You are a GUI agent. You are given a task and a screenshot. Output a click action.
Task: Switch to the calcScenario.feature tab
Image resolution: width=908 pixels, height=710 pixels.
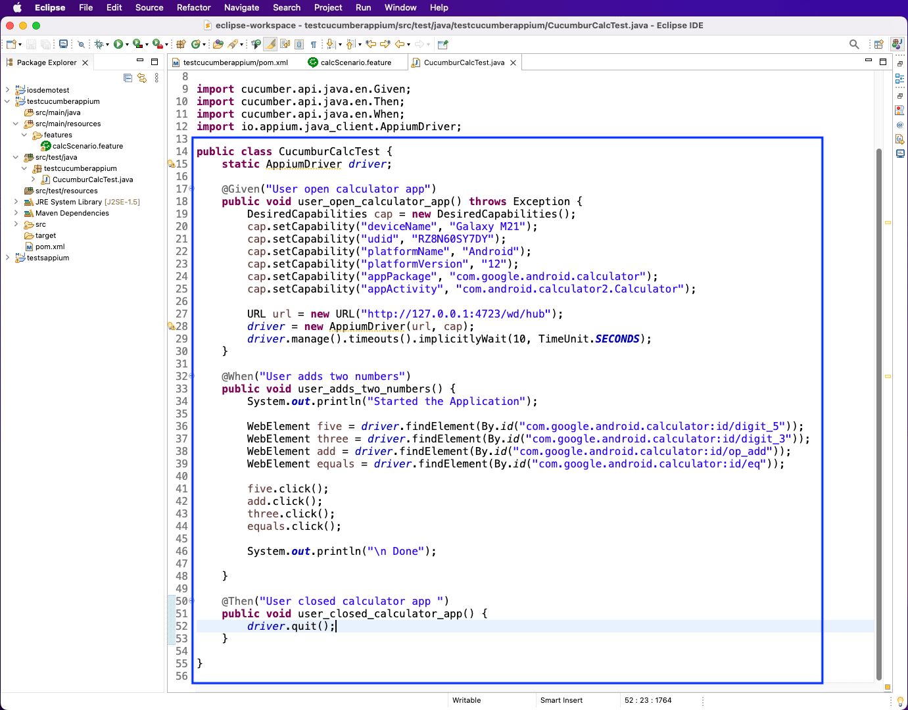pyautogui.click(x=356, y=62)
